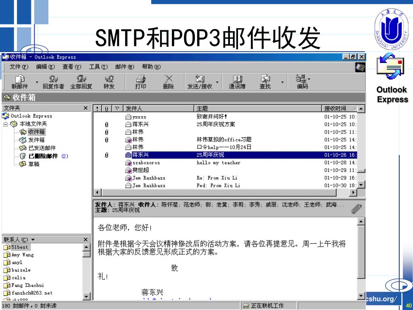Click message list horizontal scroll left arrow
This screenshot has width=413, height=310.
(97, 193)
